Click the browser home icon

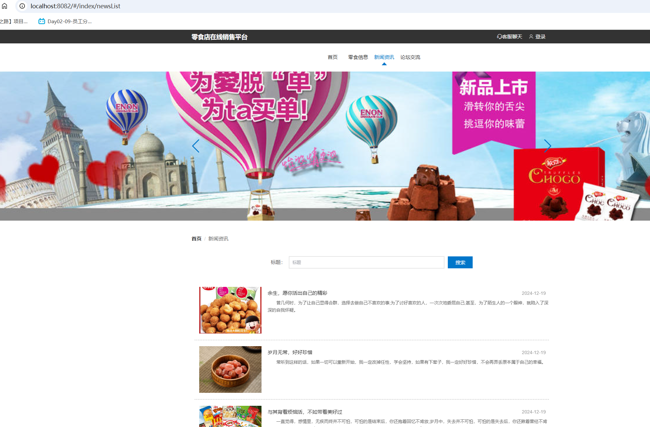click(5, 6)
